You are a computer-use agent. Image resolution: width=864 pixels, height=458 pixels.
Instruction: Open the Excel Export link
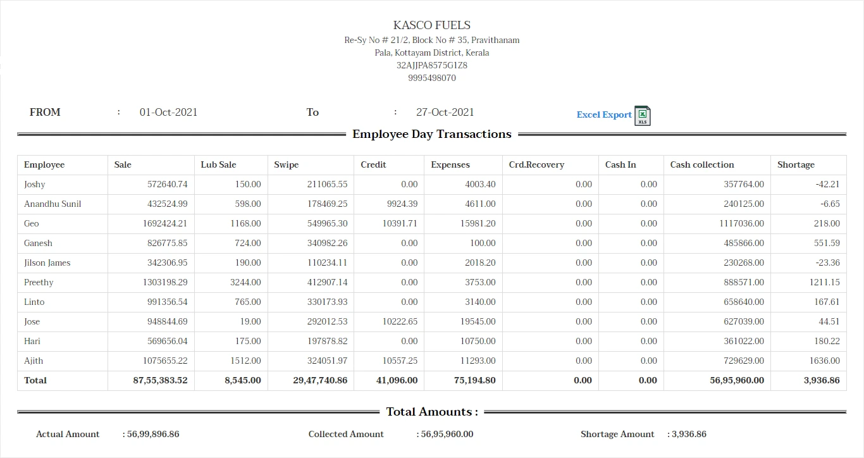[x=603, y=114]
